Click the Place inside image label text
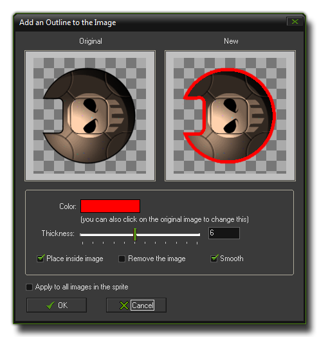 75,259
